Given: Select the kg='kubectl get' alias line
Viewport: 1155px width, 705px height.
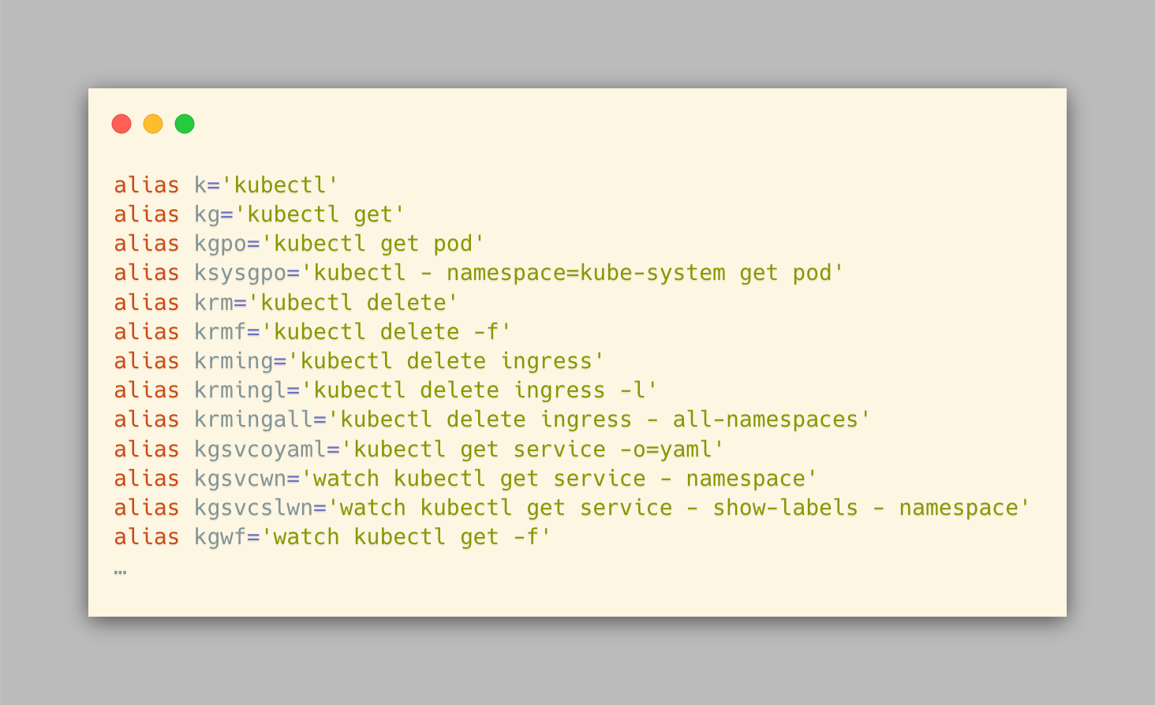Looking at the screenshot, I should tap(259, 214).
